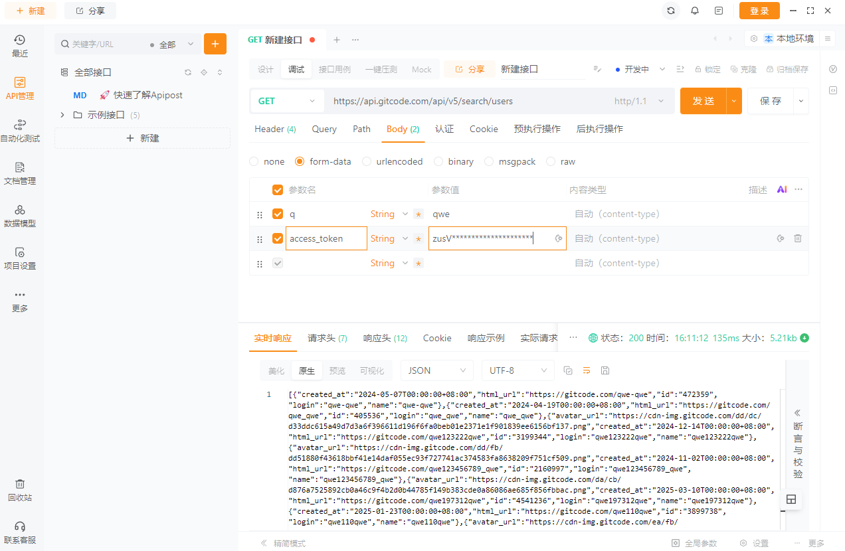This screenshot has width=845, height=551.
Task: Click the locate icon next to 全部接口
Action: click(x=204, y=72)
